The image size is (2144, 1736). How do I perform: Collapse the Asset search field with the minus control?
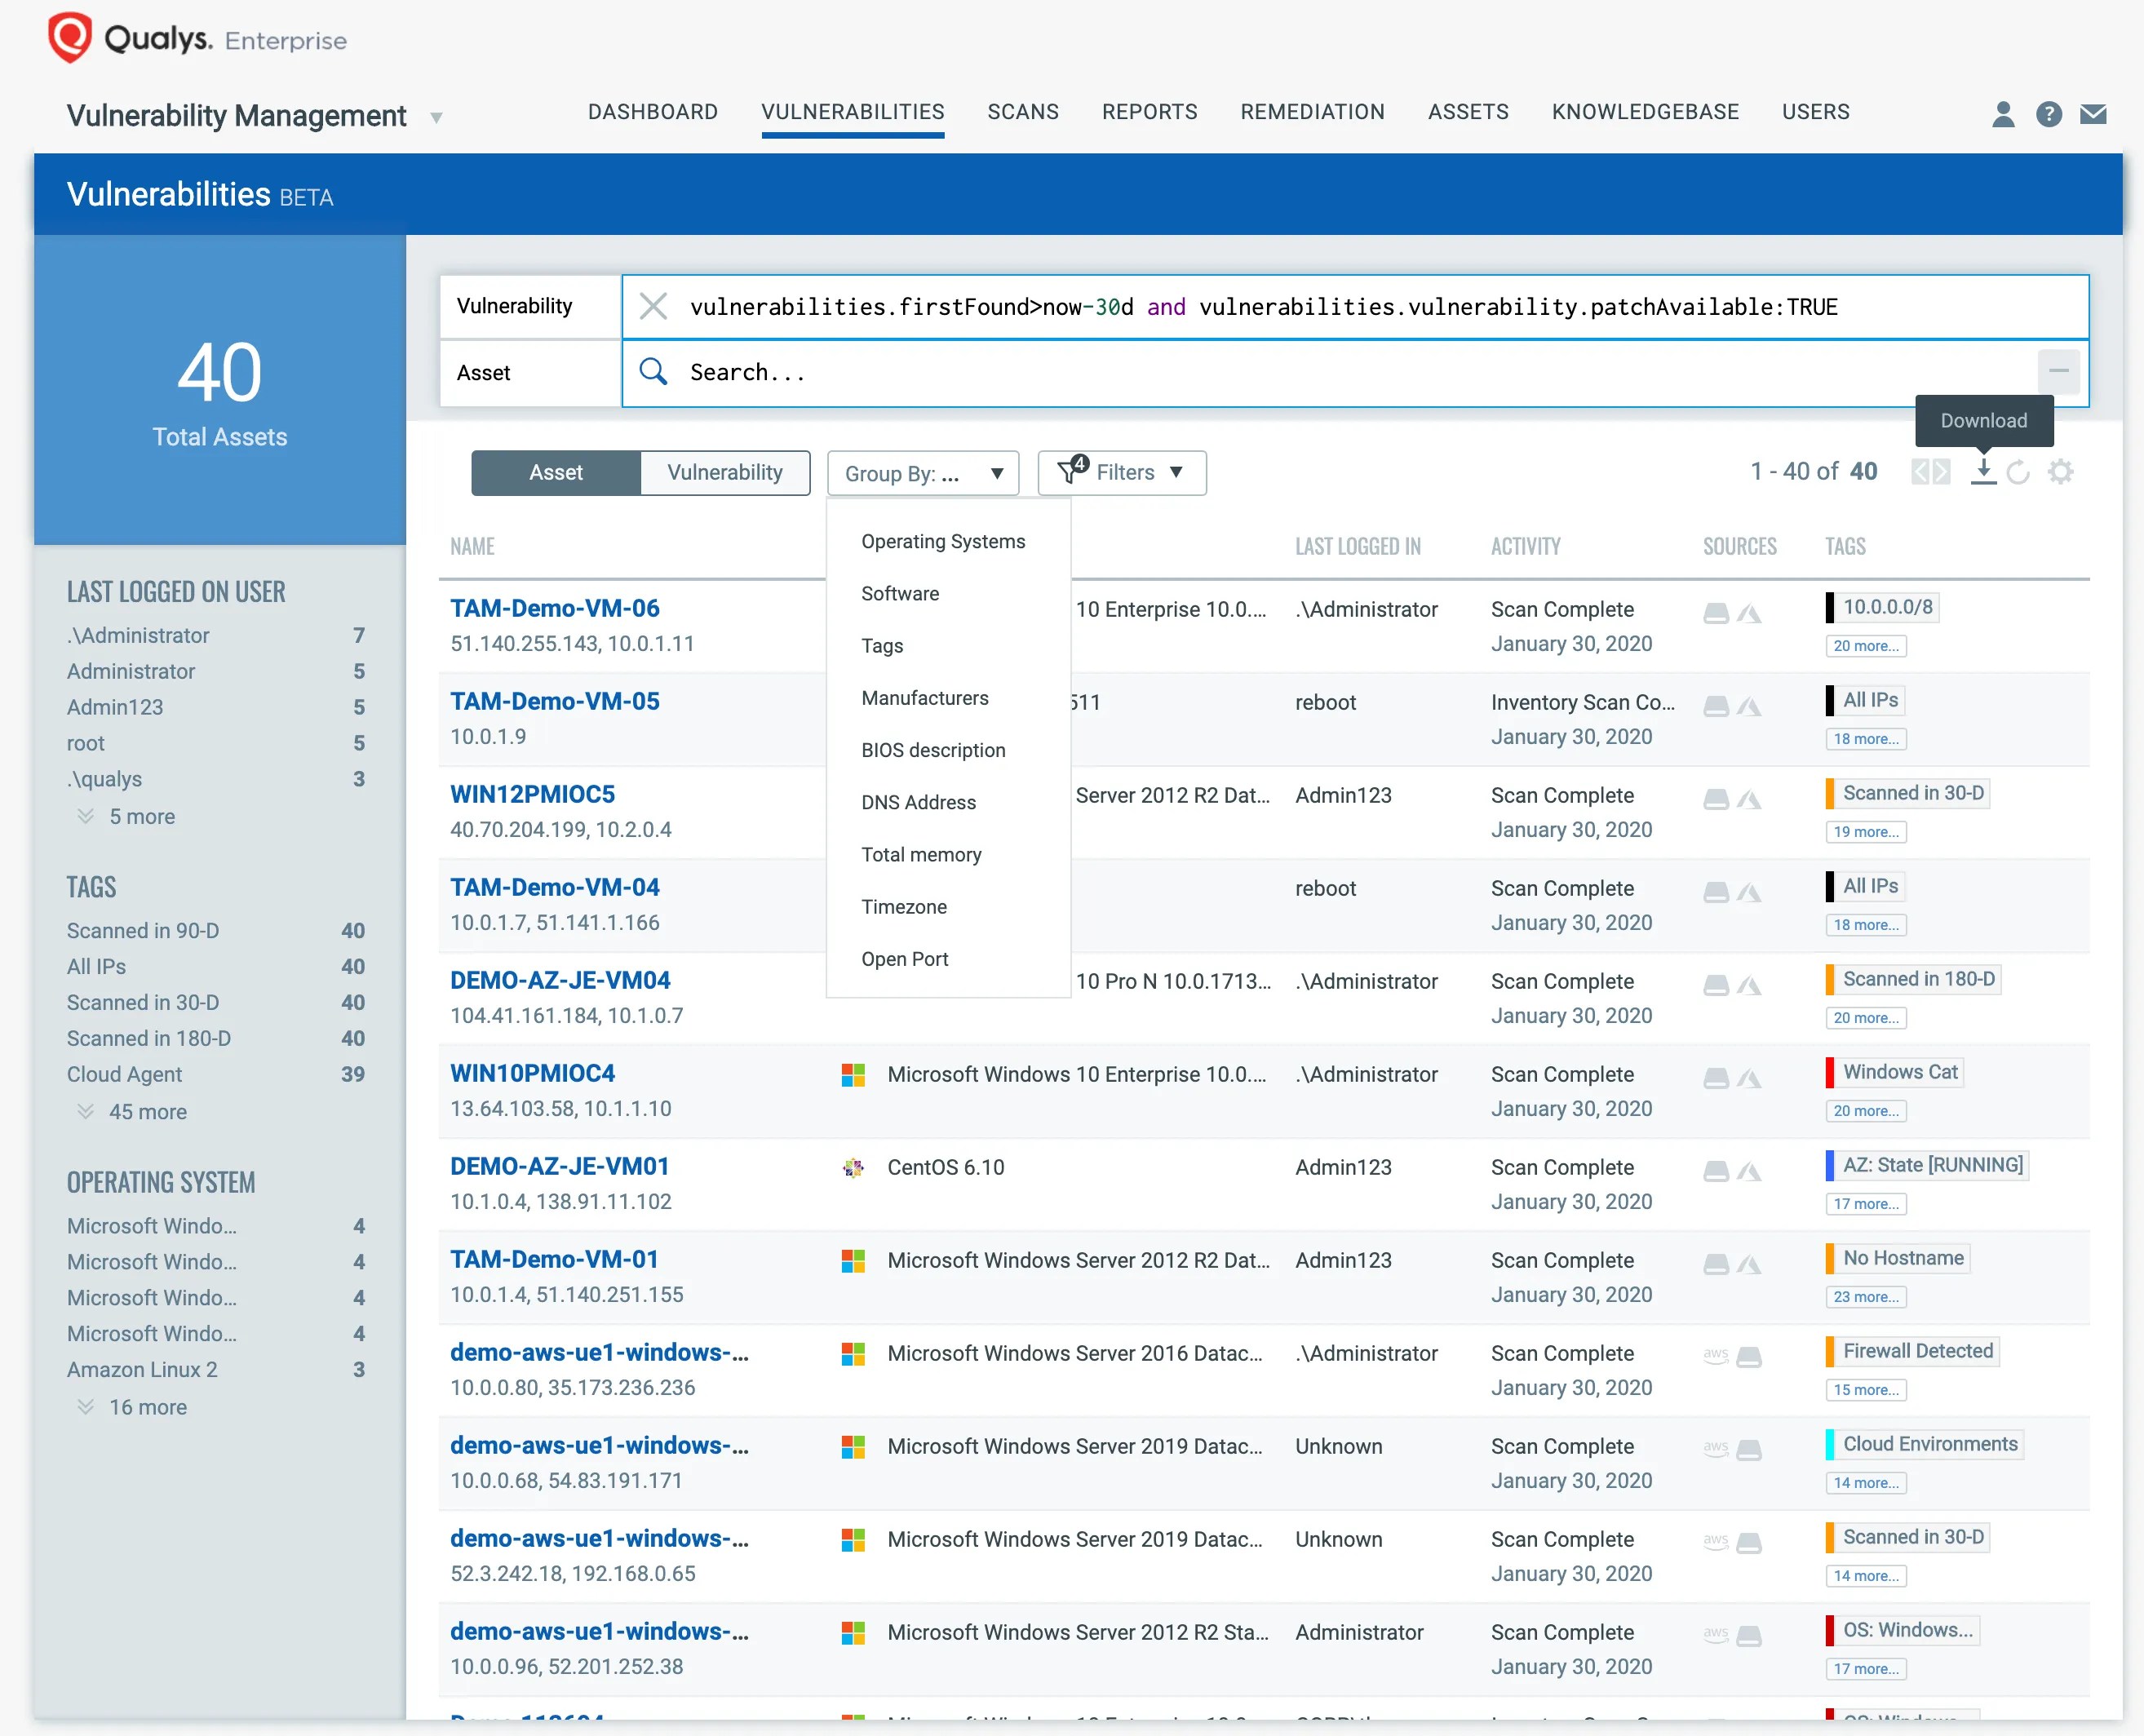2059,372
